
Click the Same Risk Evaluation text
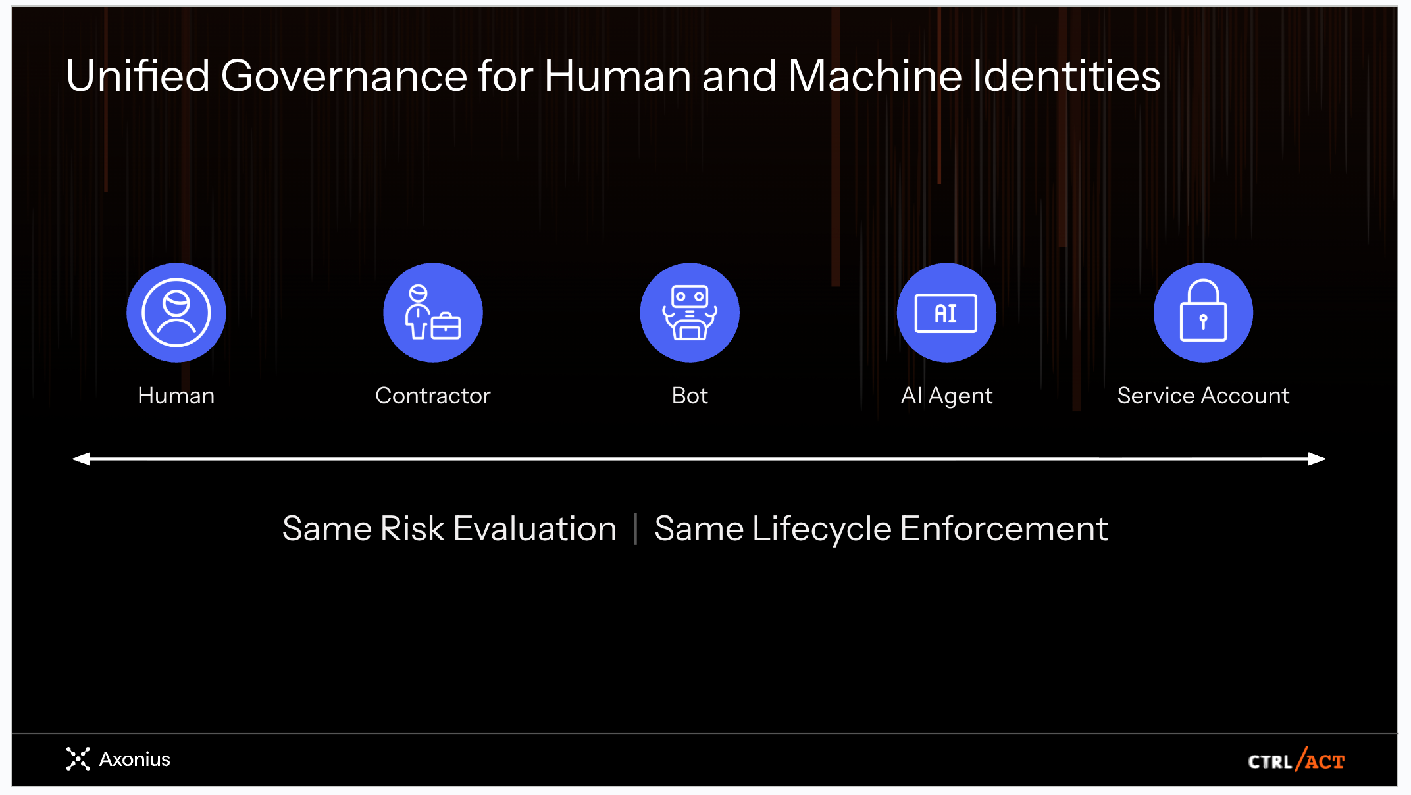coord(449,528)
